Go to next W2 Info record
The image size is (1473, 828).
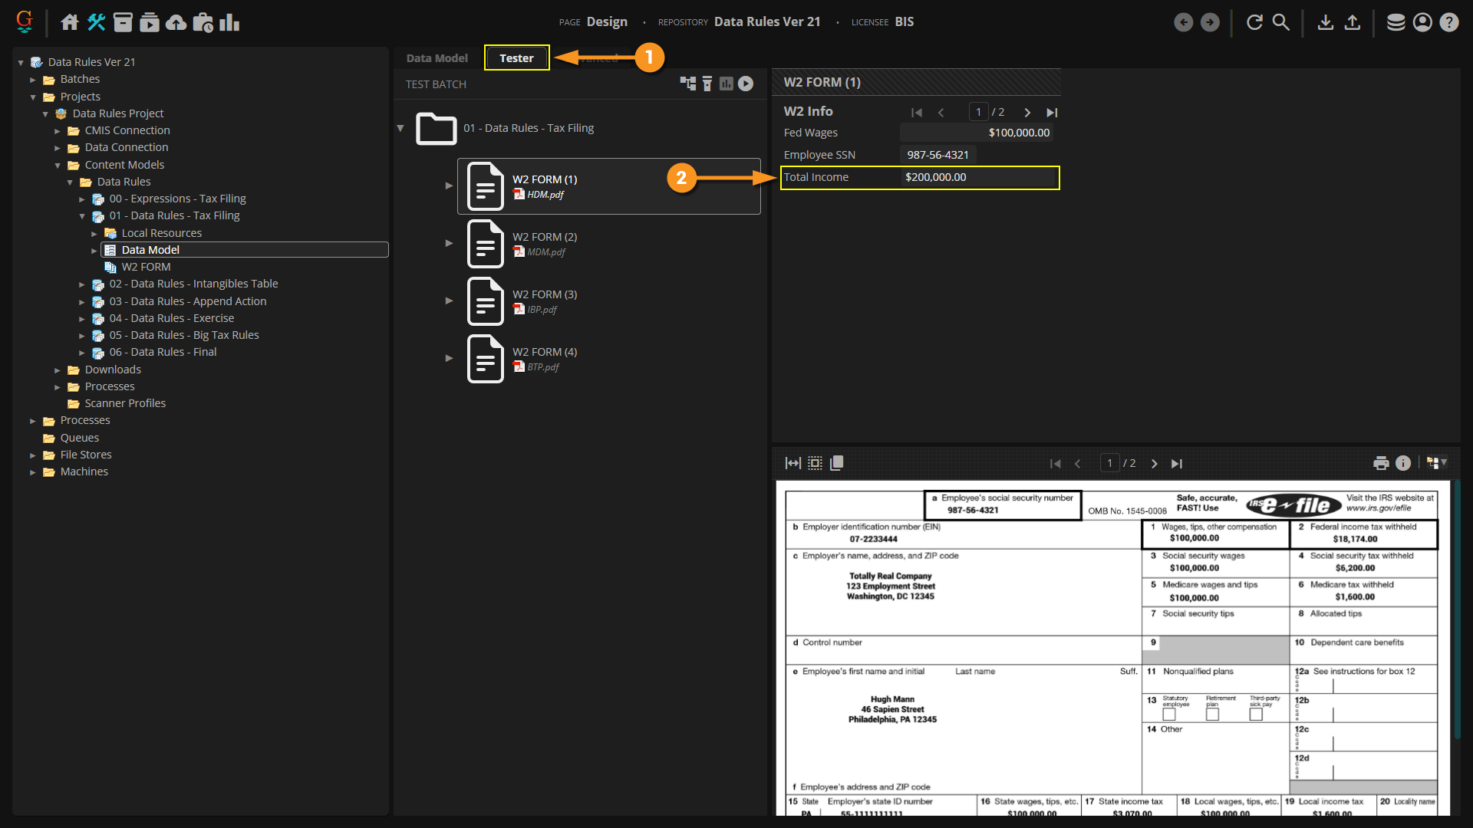1027,113
